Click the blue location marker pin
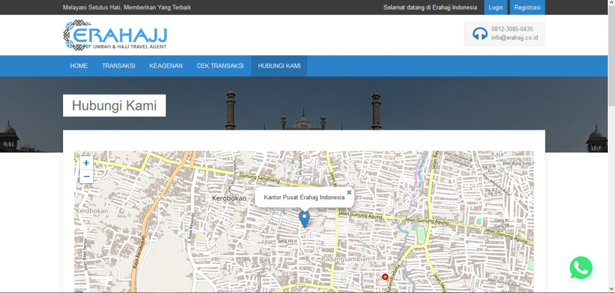 click(304, 219)
